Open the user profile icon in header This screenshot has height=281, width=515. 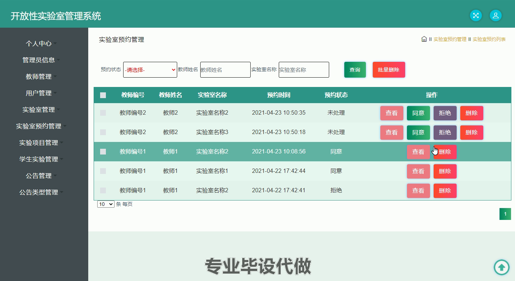[x=496, y=15]
